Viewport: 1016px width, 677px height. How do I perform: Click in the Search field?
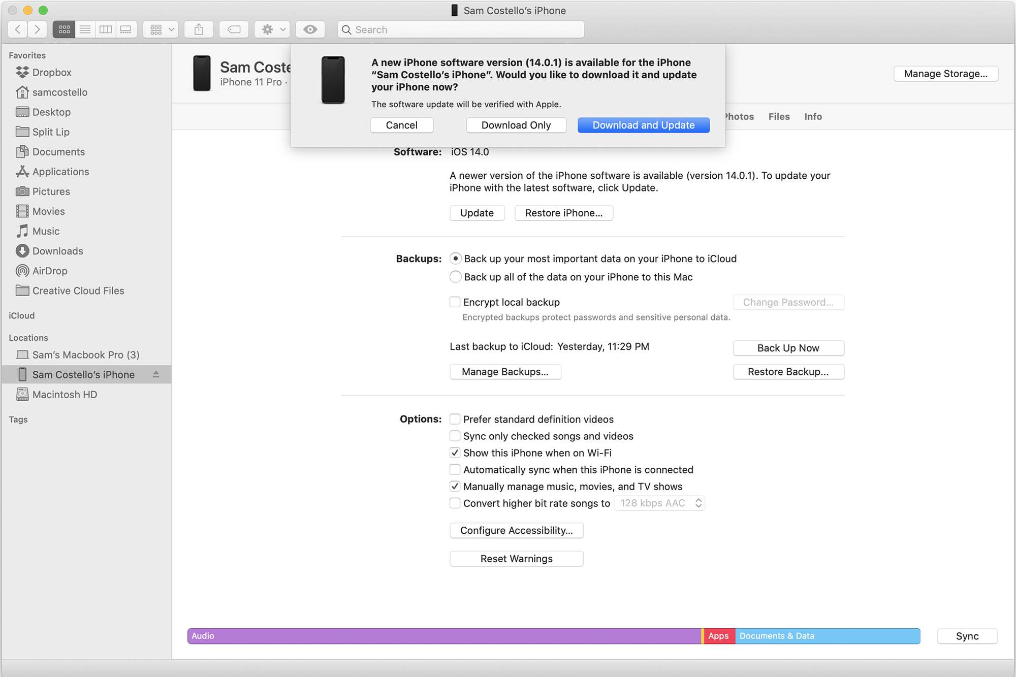point(461,29)
